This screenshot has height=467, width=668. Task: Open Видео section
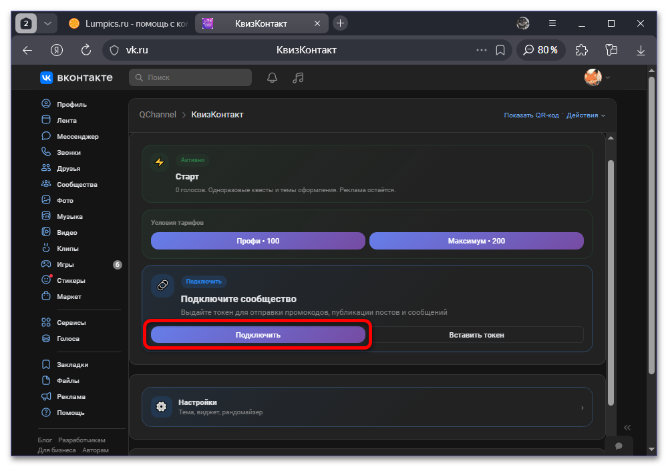pyautogui.click(x=59, y=233)
